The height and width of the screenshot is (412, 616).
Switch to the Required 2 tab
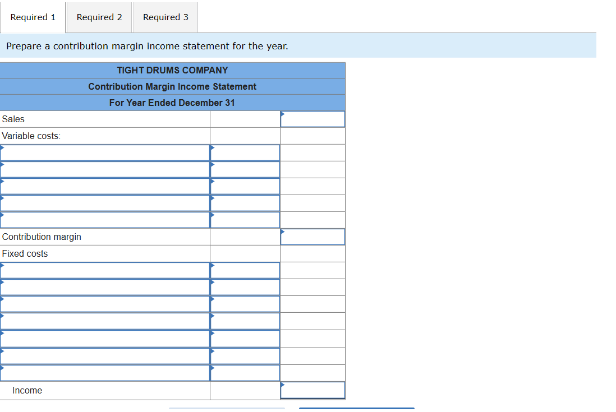click(99, 17)
